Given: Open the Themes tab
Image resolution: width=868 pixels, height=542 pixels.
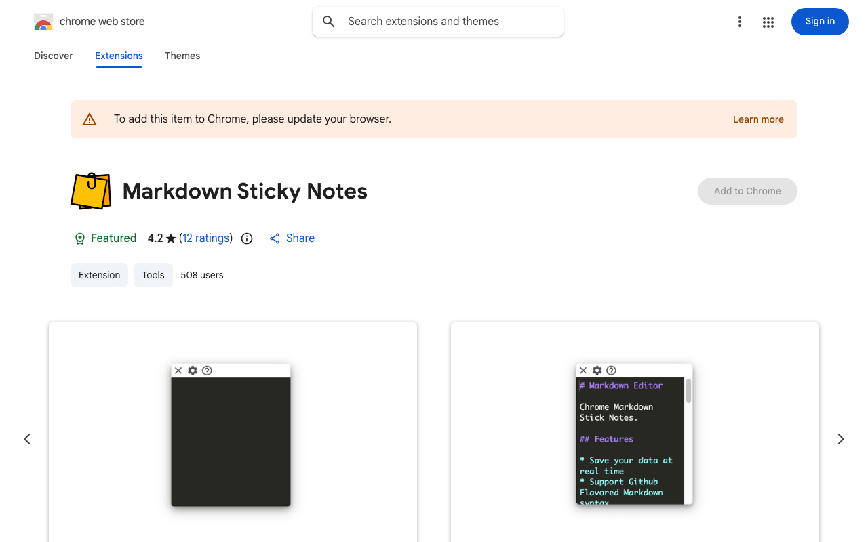Looking at the screenshot, I should 182,56.
